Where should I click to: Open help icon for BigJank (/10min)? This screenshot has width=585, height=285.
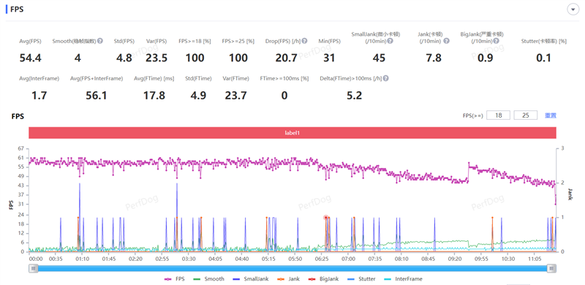pyautogui.click(x=497, y=41)
